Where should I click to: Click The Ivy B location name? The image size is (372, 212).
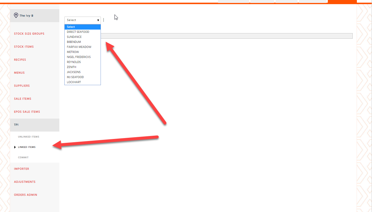click(26, 16)
